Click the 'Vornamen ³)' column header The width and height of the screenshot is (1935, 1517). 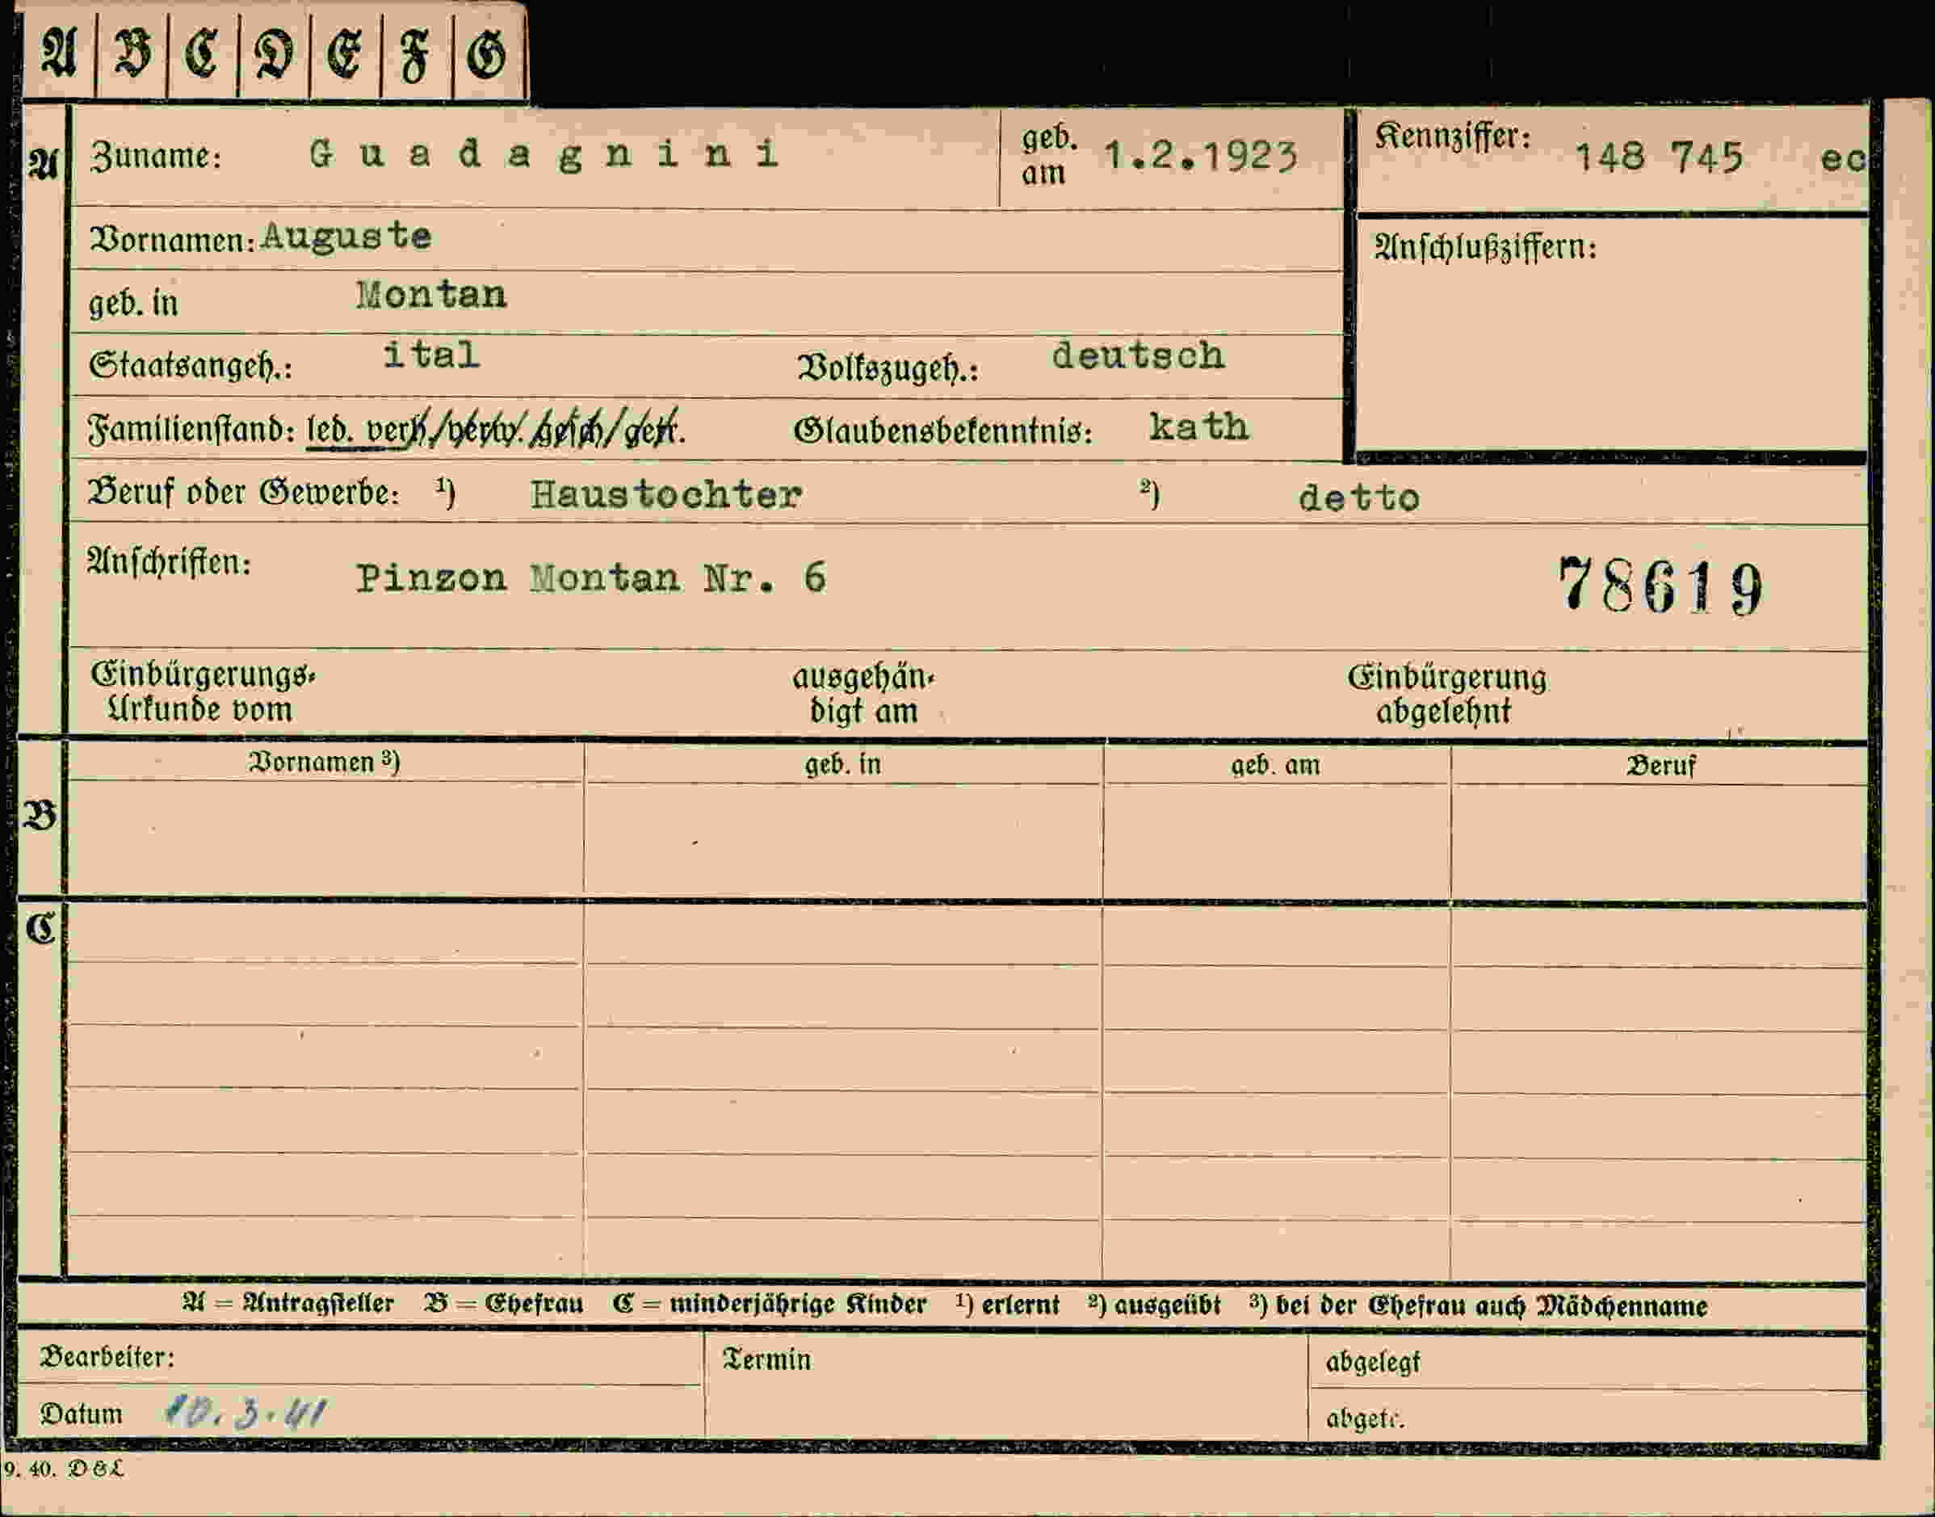(x=324, y=762)
